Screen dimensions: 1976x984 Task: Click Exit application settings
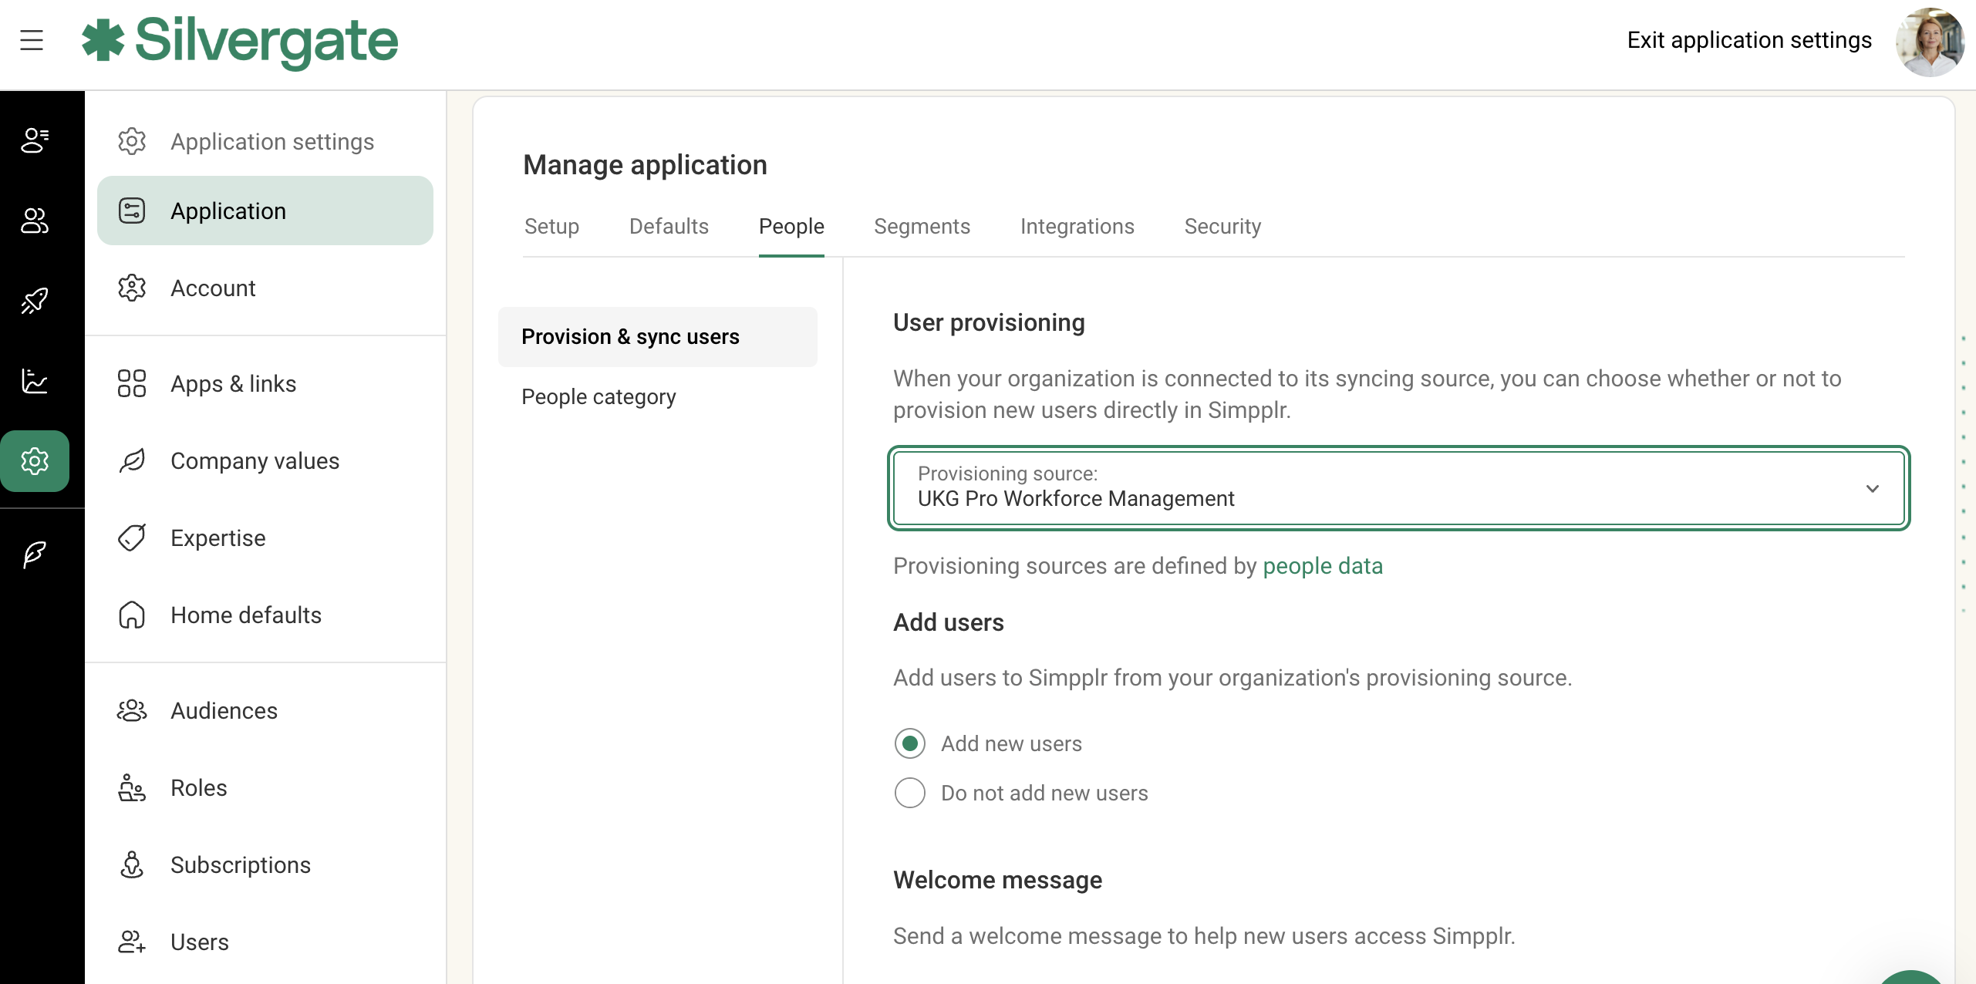[x=1749, y=40]
